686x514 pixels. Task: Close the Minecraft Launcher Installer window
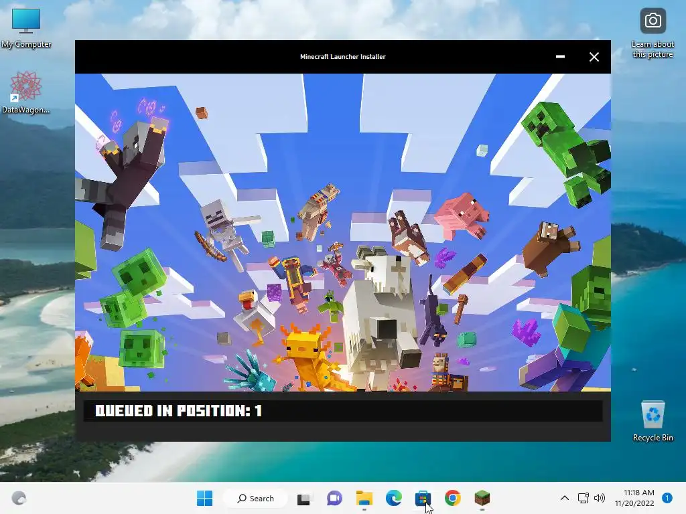pyautogui.click(x=594, y=57)
